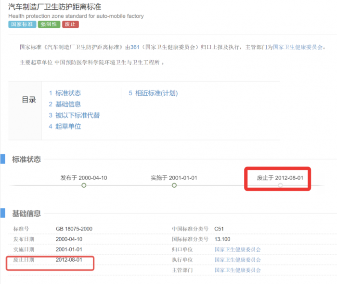The image size is (337, 284).
Task: Click the blue 国家标准 tag
Action: coord(22,24)
